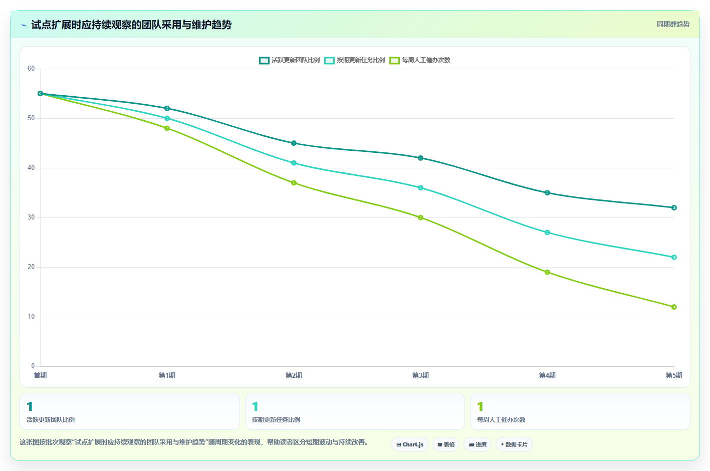Click the 50 y-axis tick label
This screenshot has width=710, height=471.
click(31, 118)
